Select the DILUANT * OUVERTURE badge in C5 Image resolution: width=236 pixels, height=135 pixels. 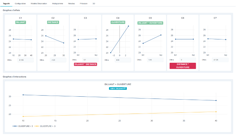coord(150,23)
